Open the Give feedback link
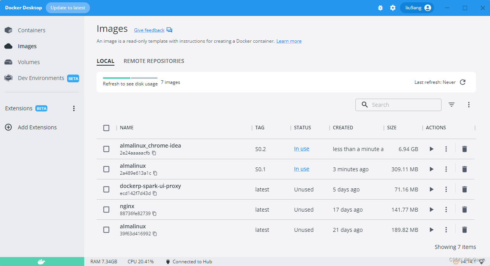 [x=149, y=30]
